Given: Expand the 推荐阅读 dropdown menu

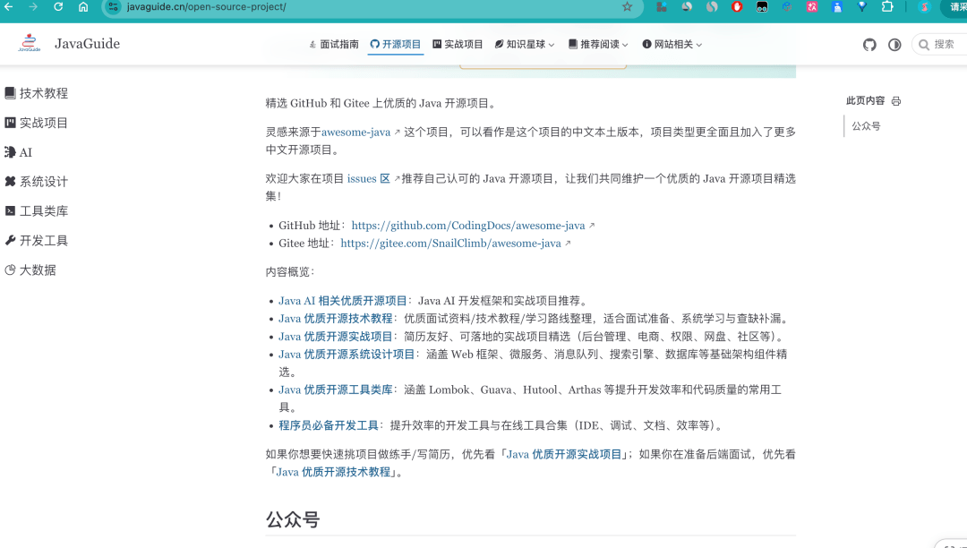Looking at the screenshot, I should tap(598, 44).
